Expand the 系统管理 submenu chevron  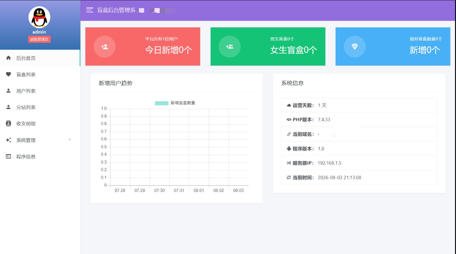tap(69, 140)
